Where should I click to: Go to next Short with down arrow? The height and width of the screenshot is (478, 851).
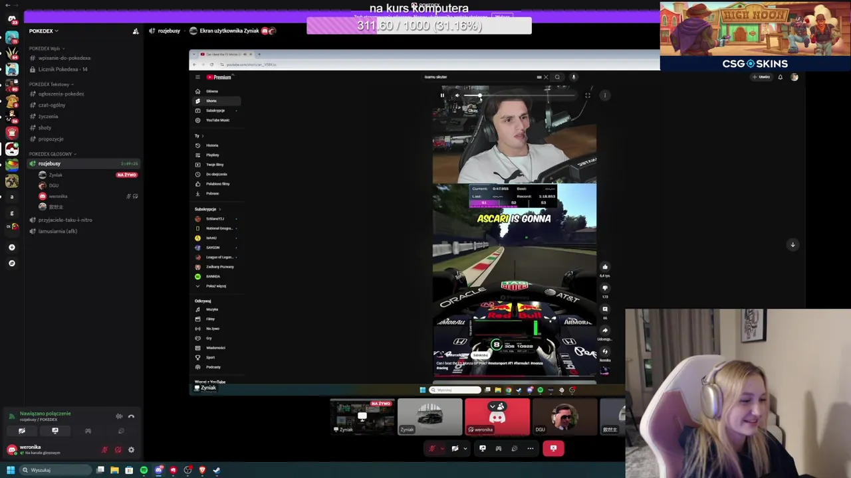[x=792, y=245]
